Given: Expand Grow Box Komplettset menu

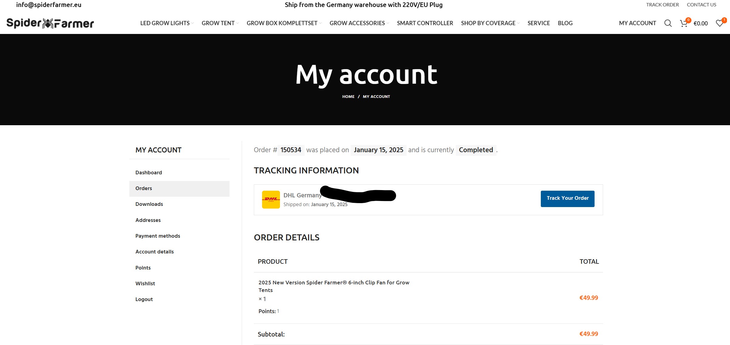Looking at the screenshot, I should click(284, 23).
